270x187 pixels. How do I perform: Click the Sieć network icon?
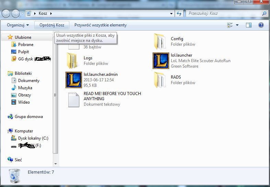point(10,160)
